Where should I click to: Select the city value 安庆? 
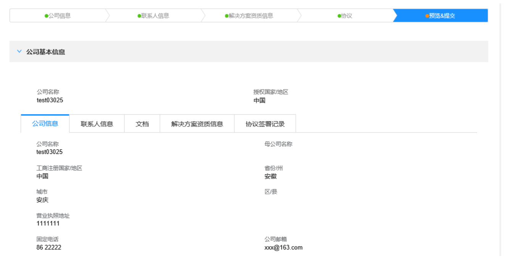click(42, 200)
